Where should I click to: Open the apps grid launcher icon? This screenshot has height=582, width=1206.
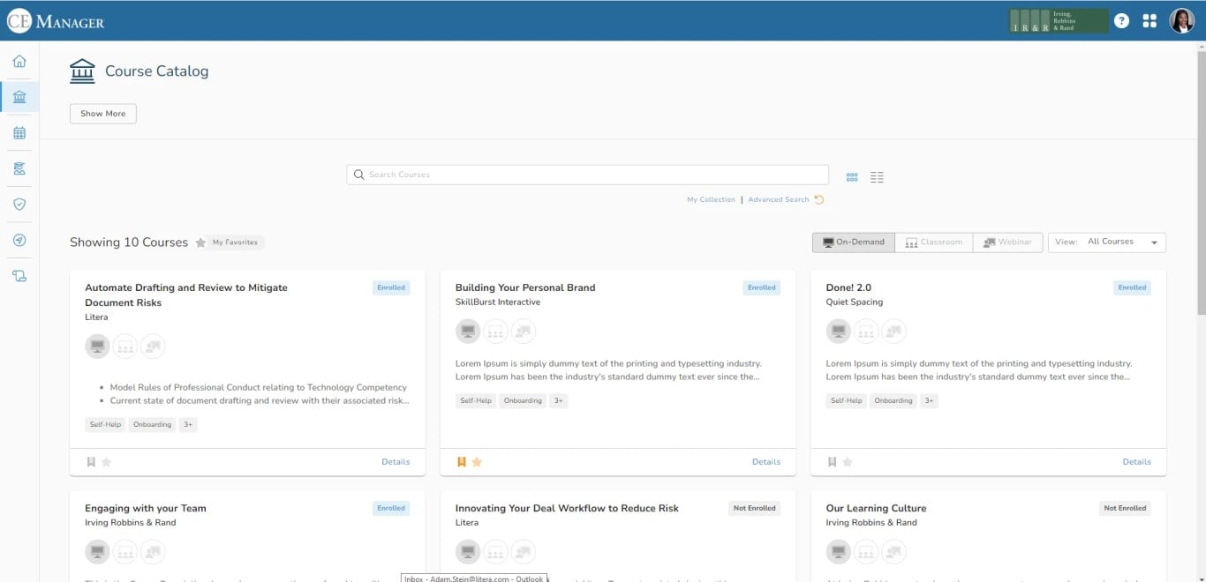tap(1149, 21)
